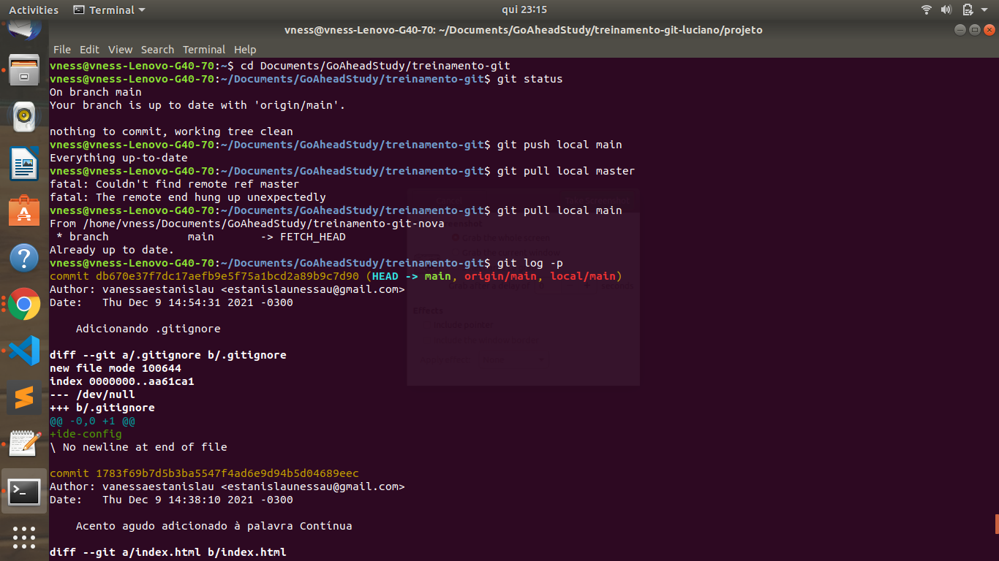Open the Edit menu
Screen dimensions: 999x561
pyautogui.click(x=89, y=50)
